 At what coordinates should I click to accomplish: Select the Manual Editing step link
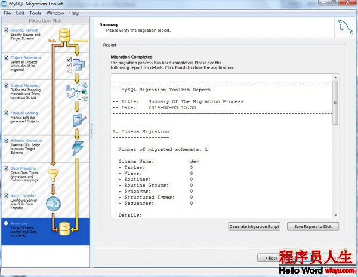24,113
